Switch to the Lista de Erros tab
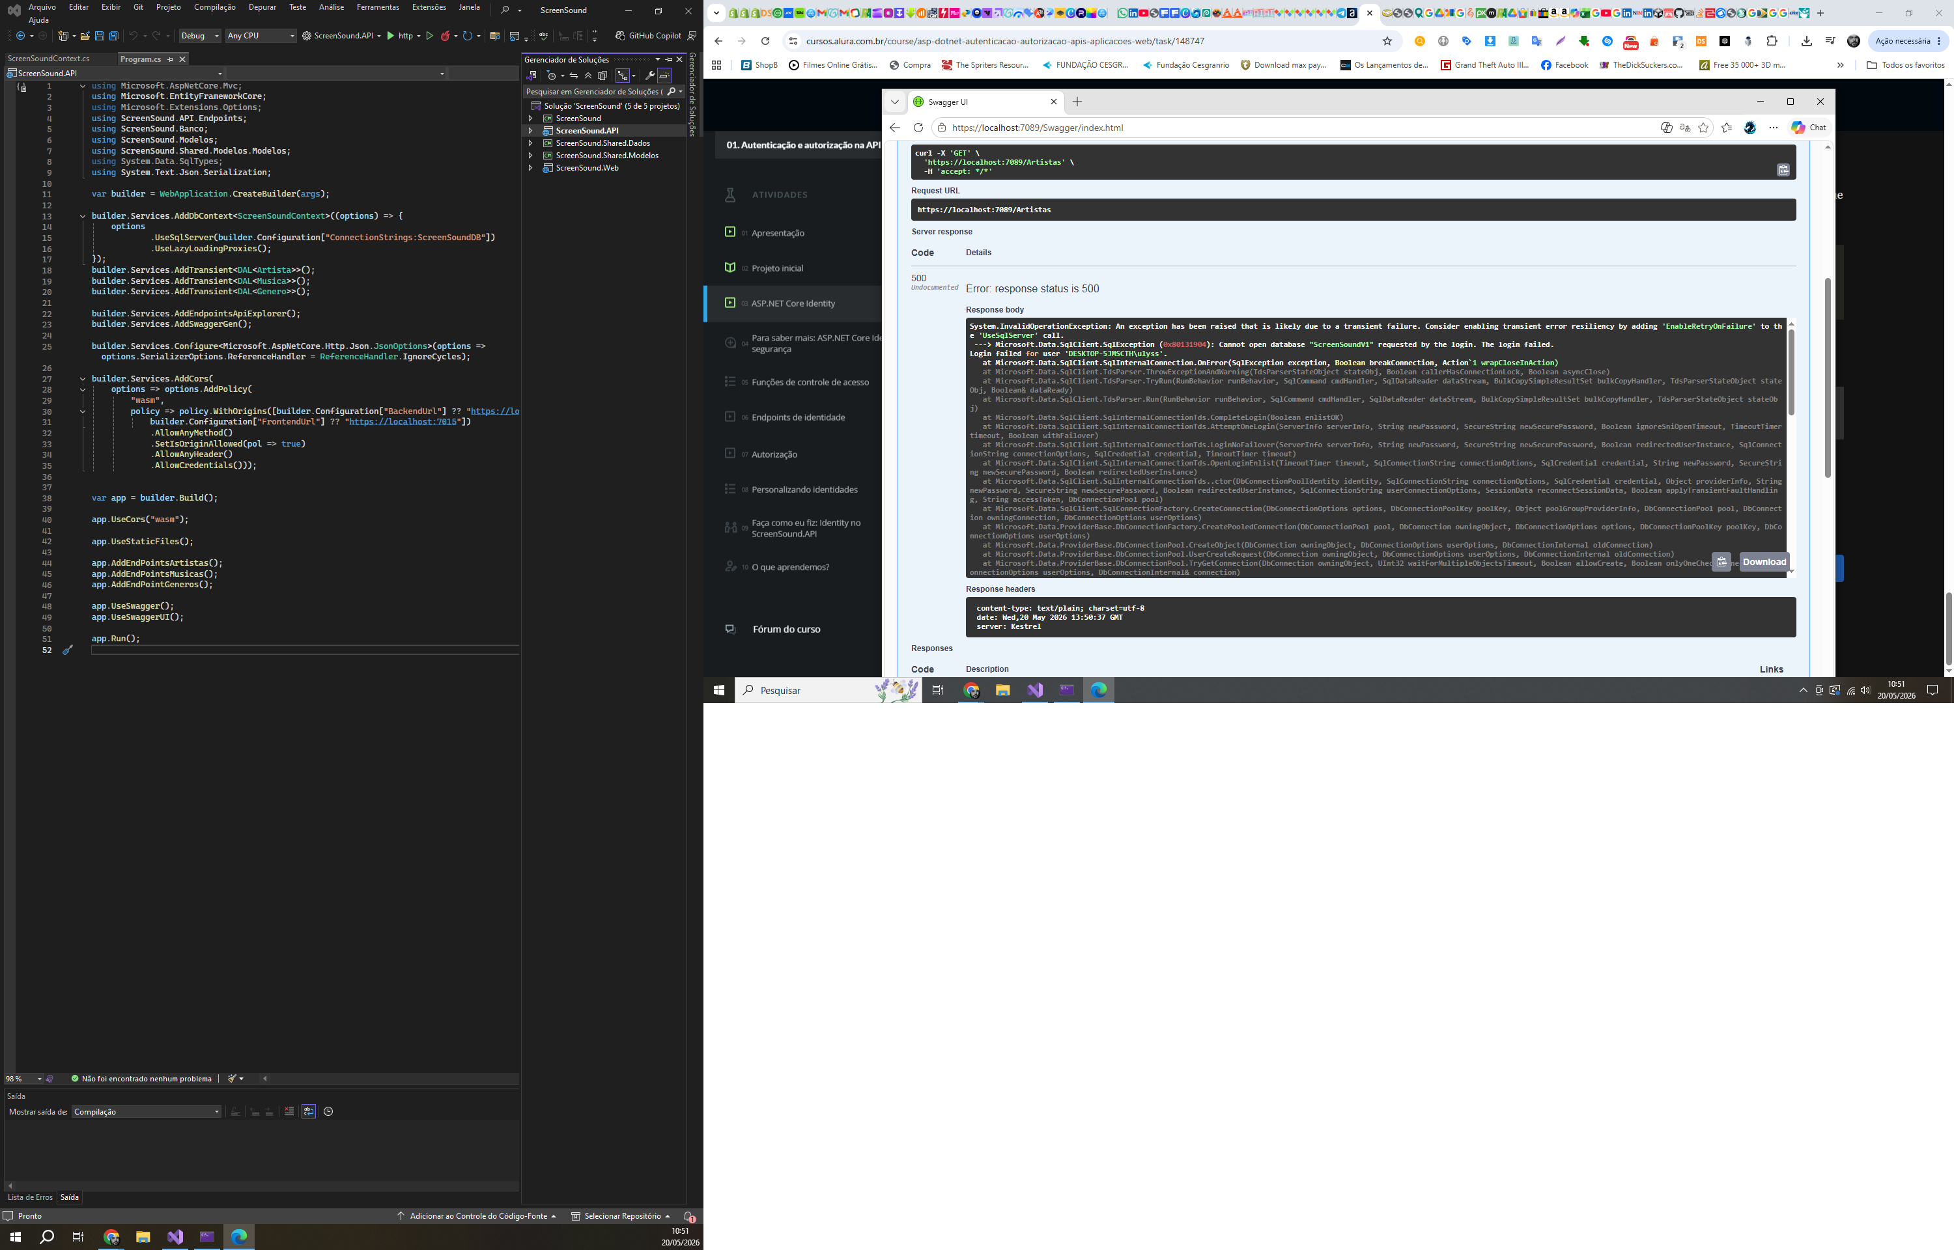The image size is (1954, 1250). [30, 1197]
